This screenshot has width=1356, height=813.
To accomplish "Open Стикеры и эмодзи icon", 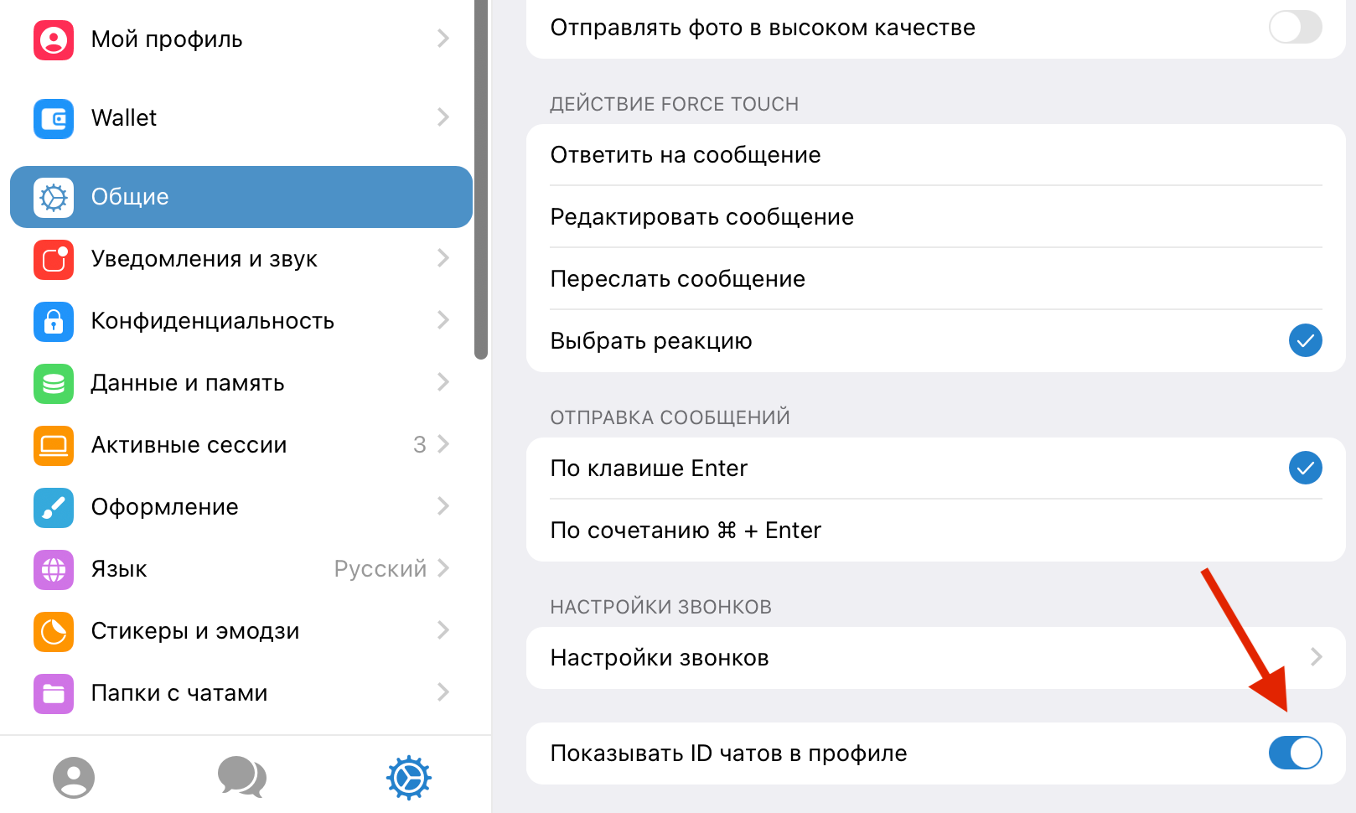I will (53, 631).
